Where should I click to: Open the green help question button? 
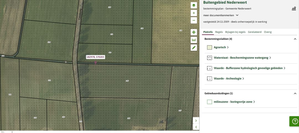295,121
